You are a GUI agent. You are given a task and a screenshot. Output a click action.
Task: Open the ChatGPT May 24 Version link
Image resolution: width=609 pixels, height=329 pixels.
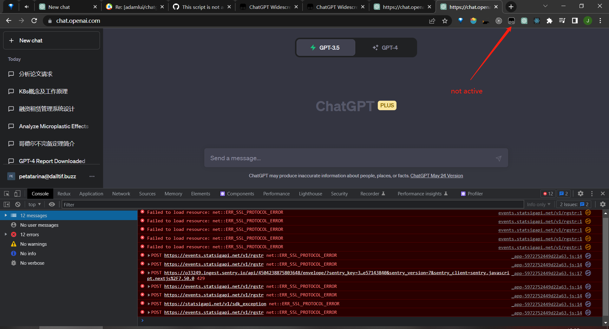coord(436,175)
